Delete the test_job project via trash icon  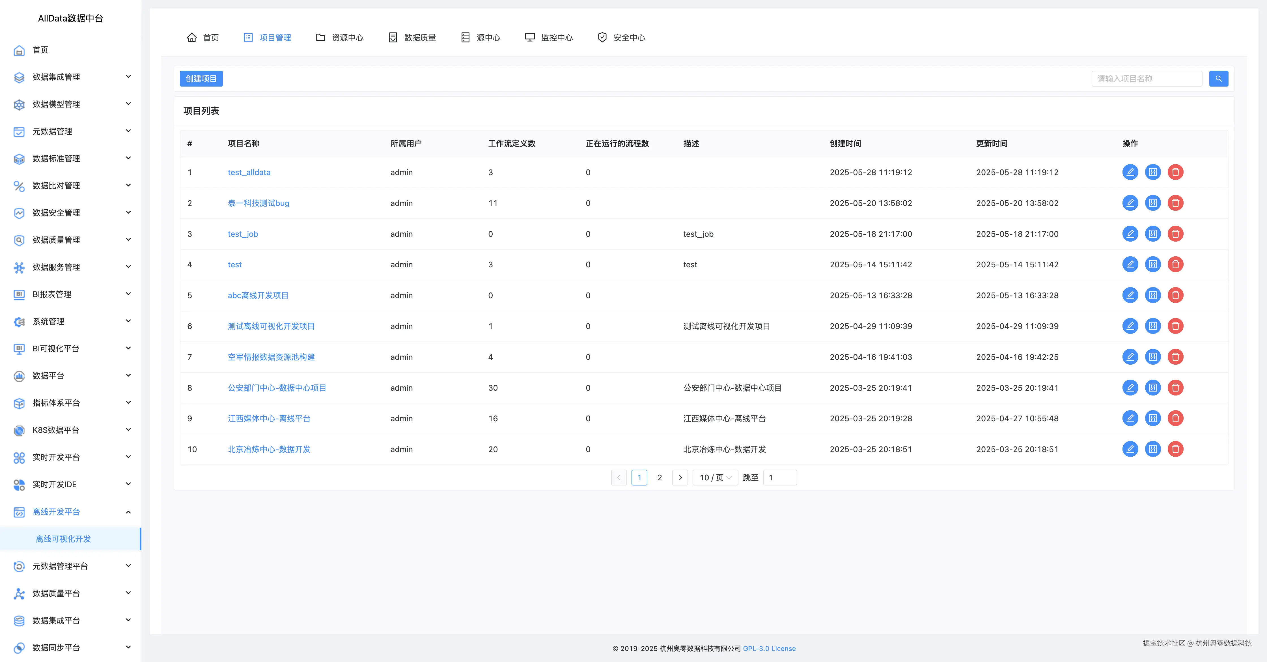1175,234
